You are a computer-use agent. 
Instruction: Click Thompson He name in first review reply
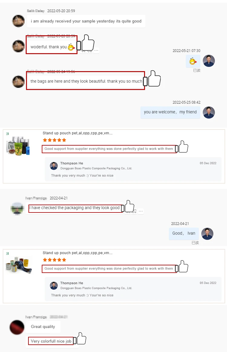coord(71,163)
